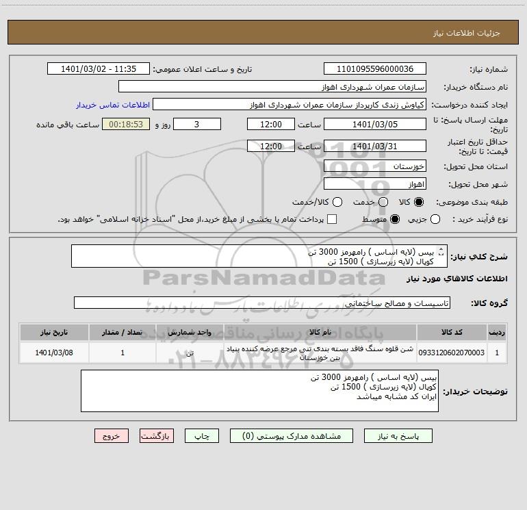Open اطلاعات تماس خریدار link
The width and height of the screenshot is (527, 510).
click(113, 105)
